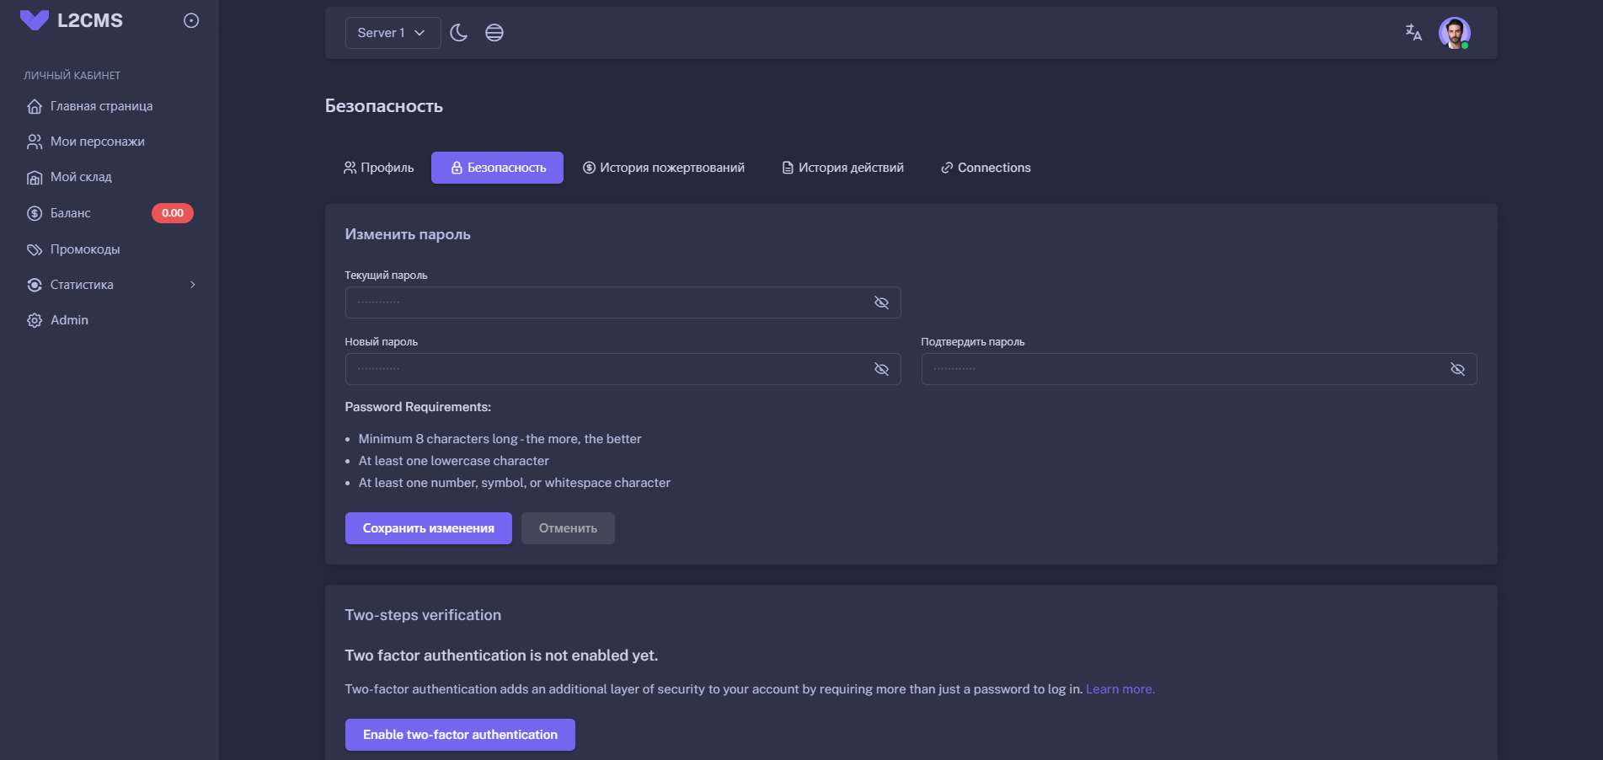Click the dollar coin icon next to Баланс
This screenshot has width=1603, height=760.
click(x=35, y=213)
